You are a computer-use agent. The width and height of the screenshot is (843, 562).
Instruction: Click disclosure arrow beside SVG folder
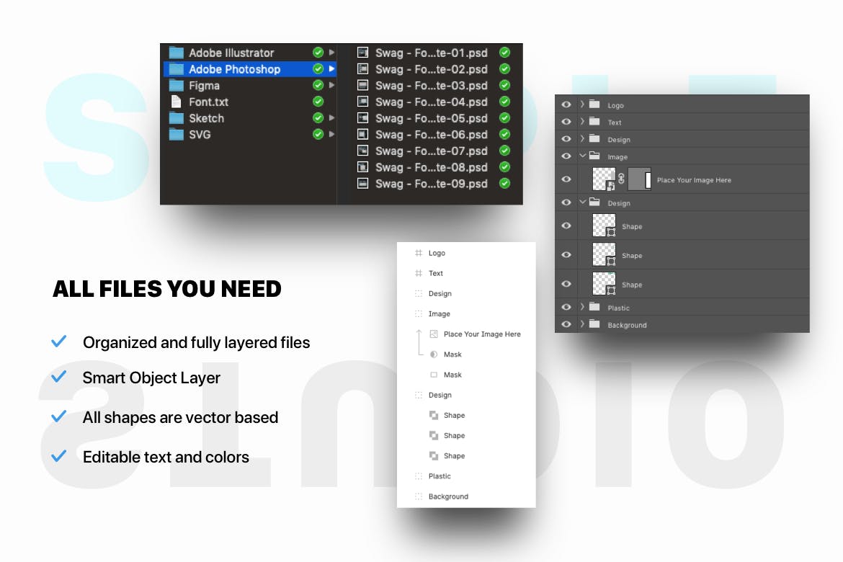(331, 134)
